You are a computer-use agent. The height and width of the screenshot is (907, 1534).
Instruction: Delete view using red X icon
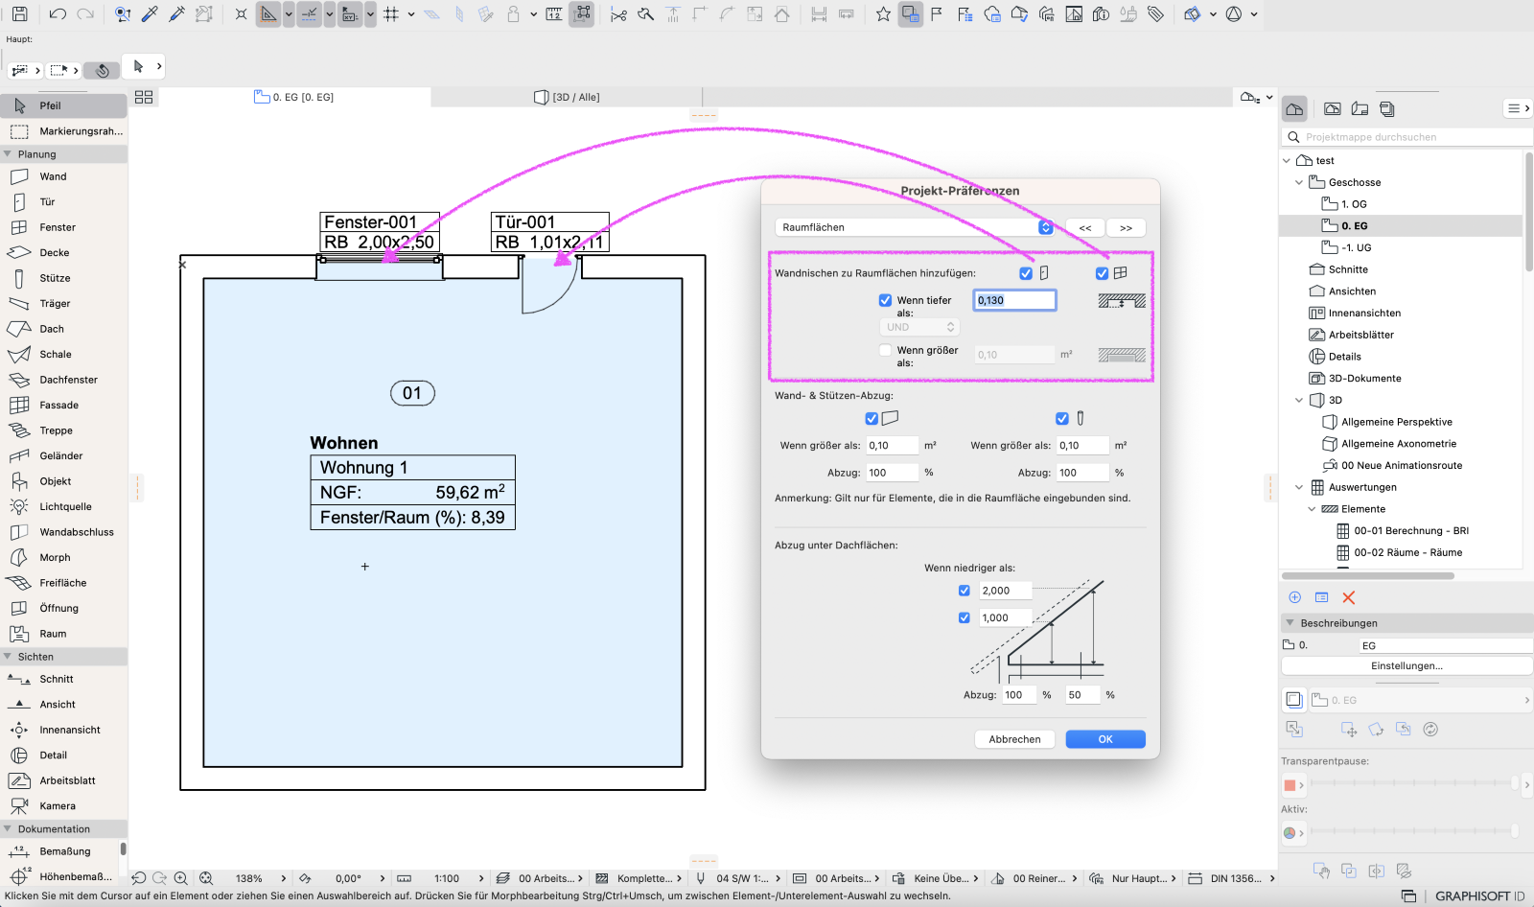1349,597
